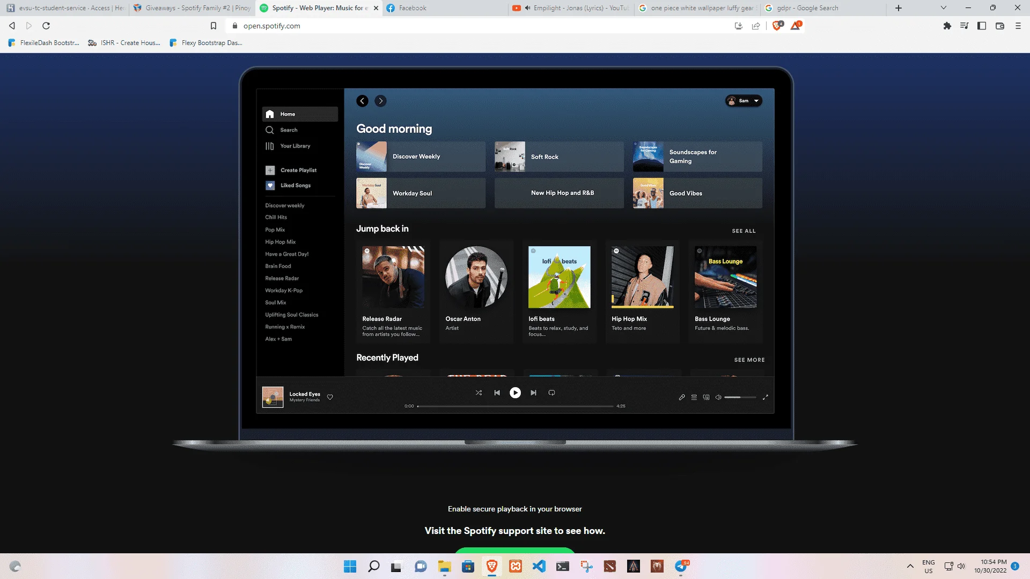1030x579 pixels.
Task: Click SEE MORE next to Recently Played
Action: pyautogui.click(x=749, y=360)
